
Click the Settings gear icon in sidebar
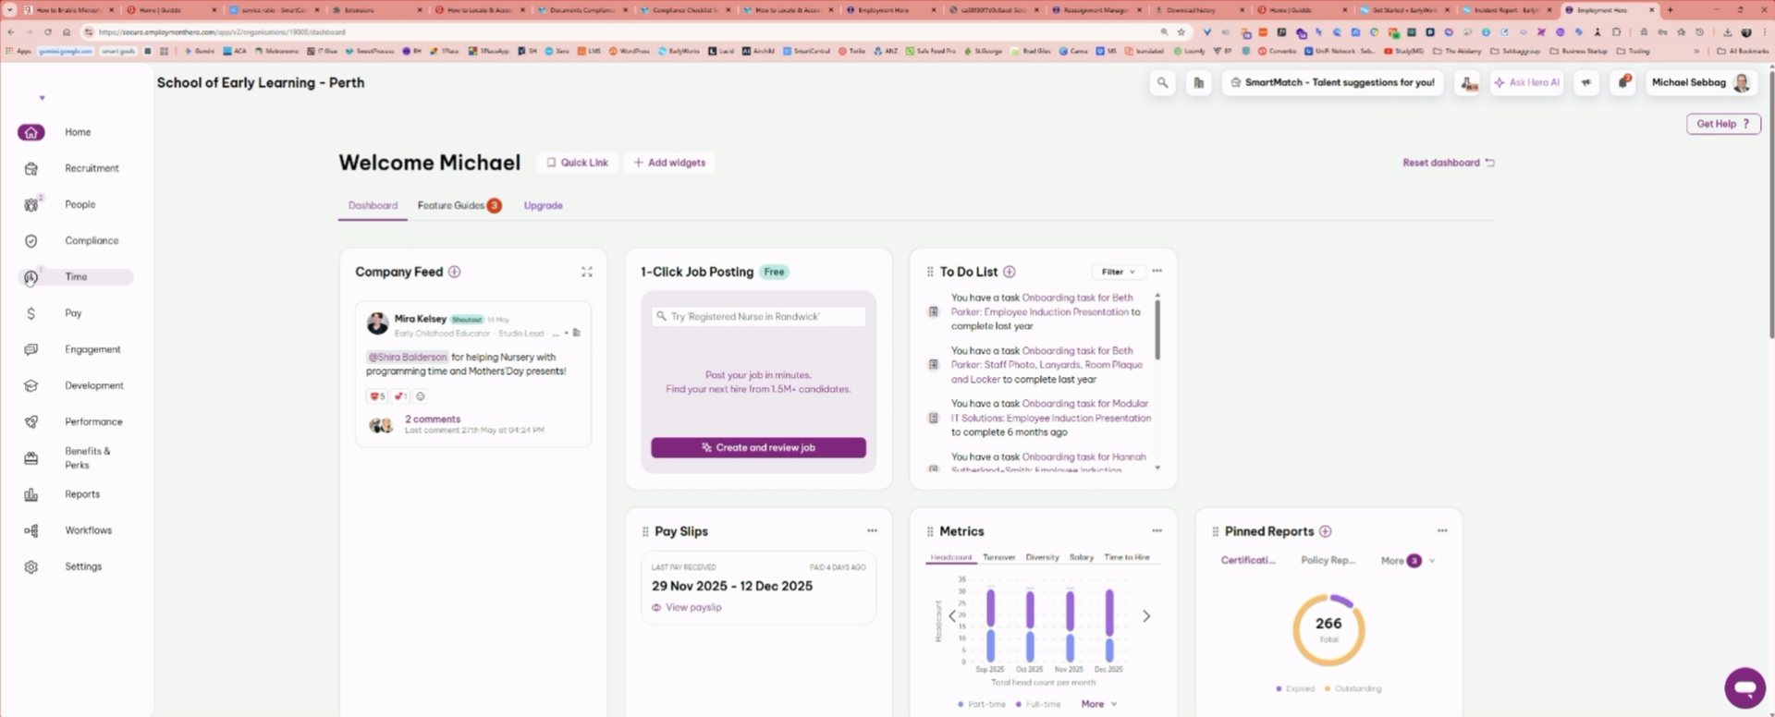31,567
